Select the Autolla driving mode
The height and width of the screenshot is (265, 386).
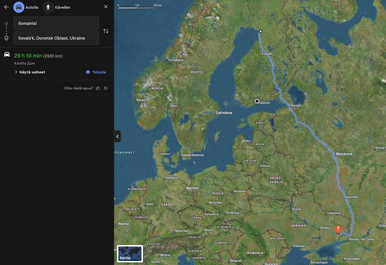point(26,7)
